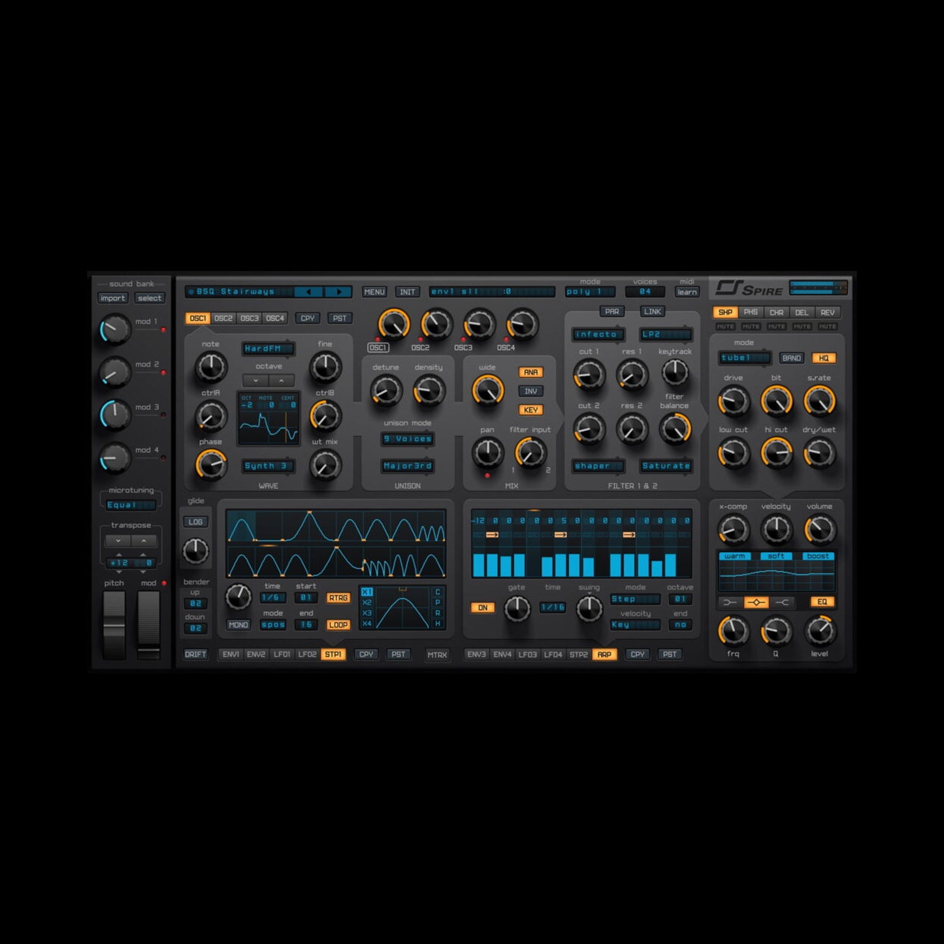This screenshot has width=944, height=944.
Task: Click the pitch wheel slider
Action: pos(114,625)
